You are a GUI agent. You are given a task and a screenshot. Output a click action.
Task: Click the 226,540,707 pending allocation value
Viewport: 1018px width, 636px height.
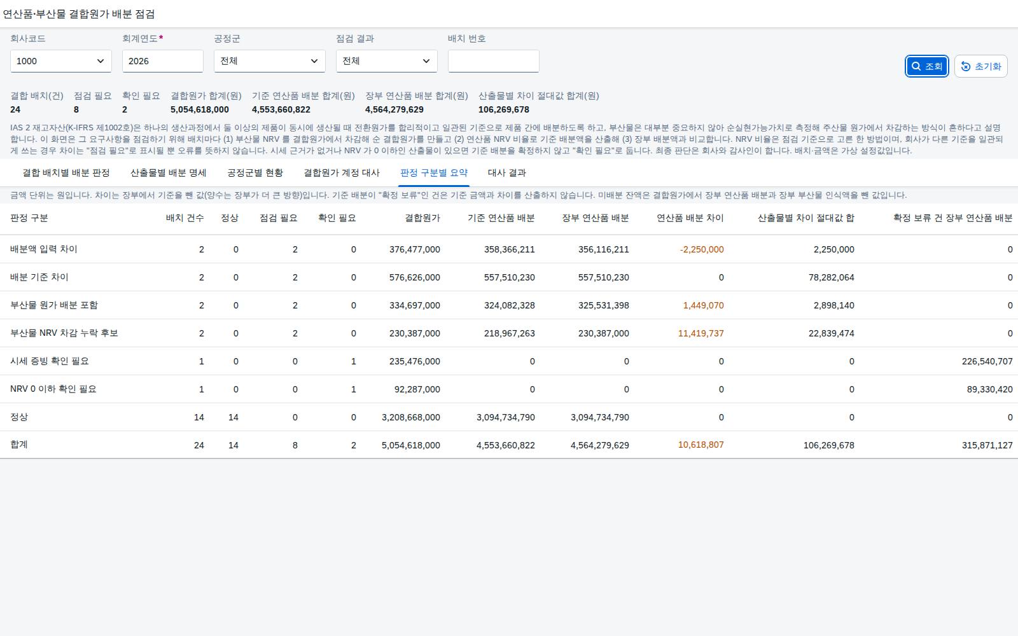coord(987,361)
